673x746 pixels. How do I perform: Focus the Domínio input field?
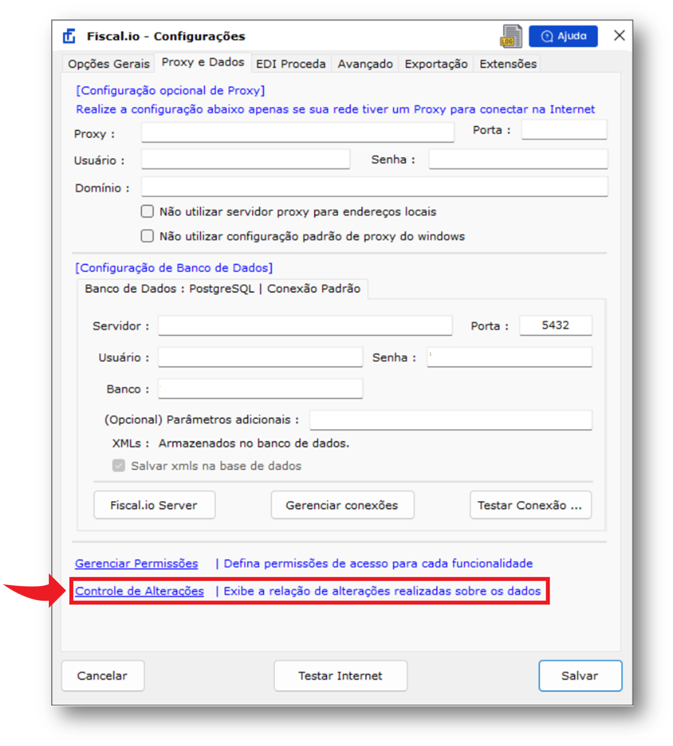coord(375,187)
